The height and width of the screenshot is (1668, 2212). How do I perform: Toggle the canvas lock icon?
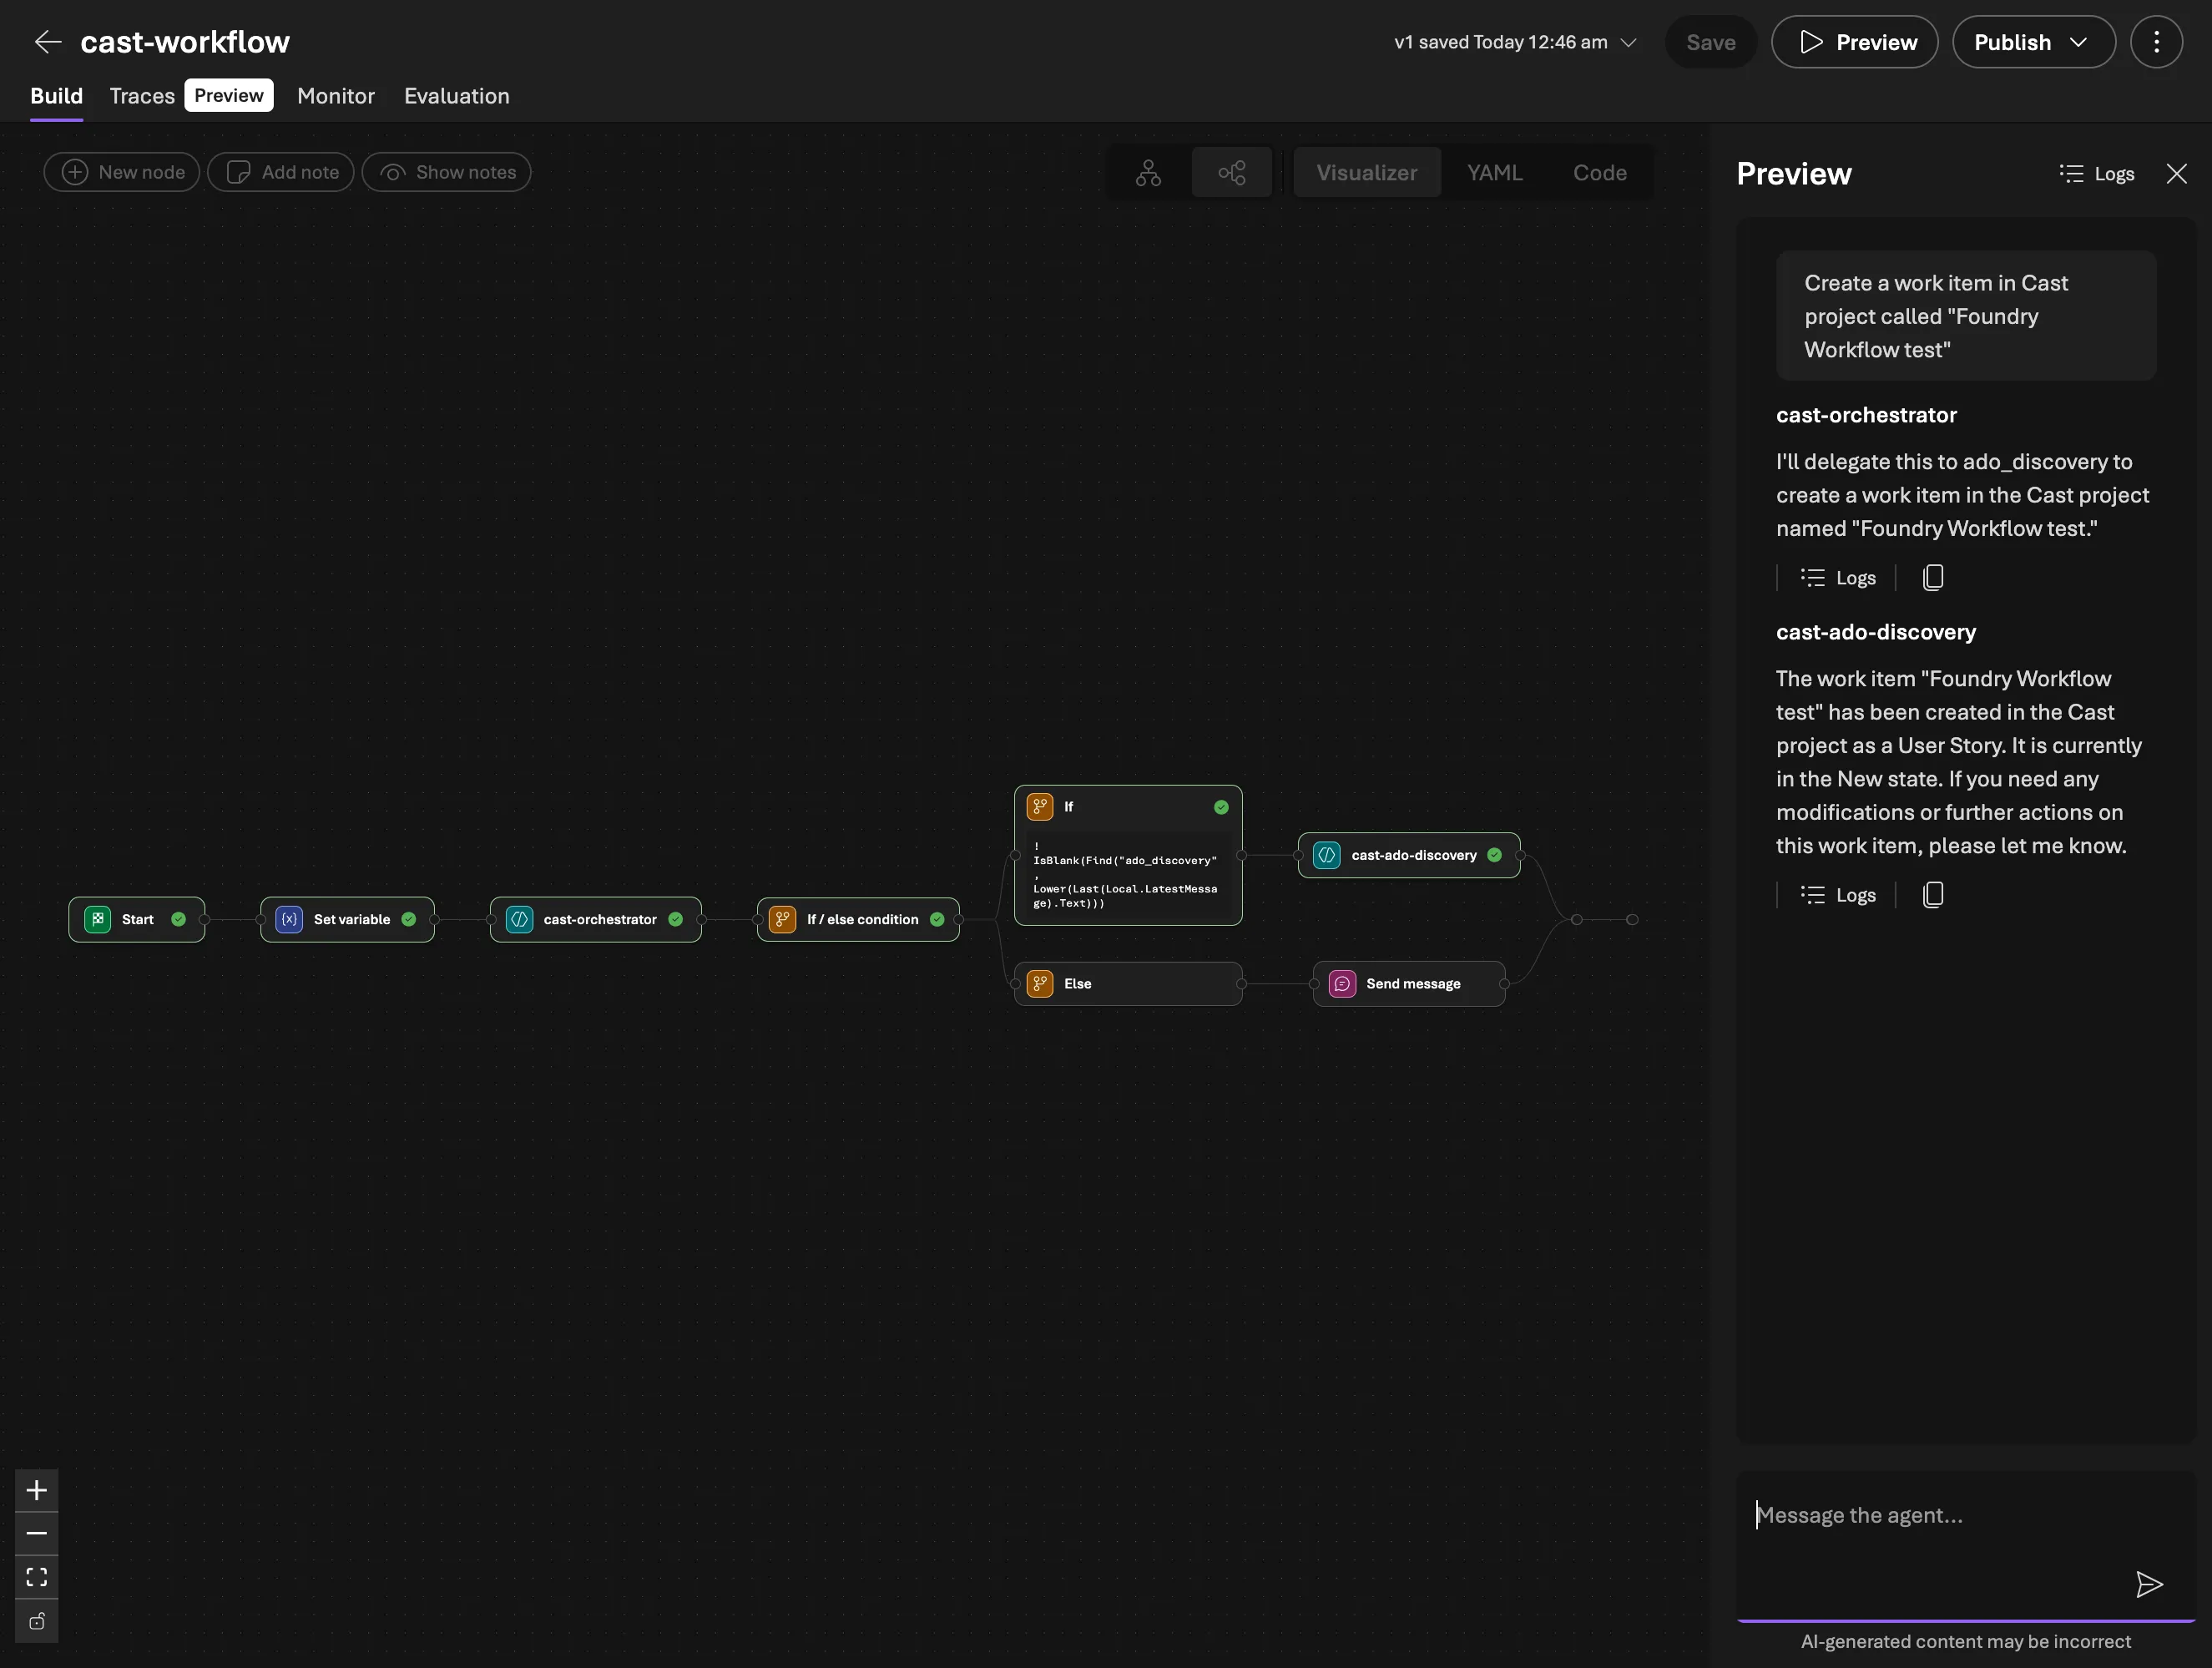pos(37,1621)
